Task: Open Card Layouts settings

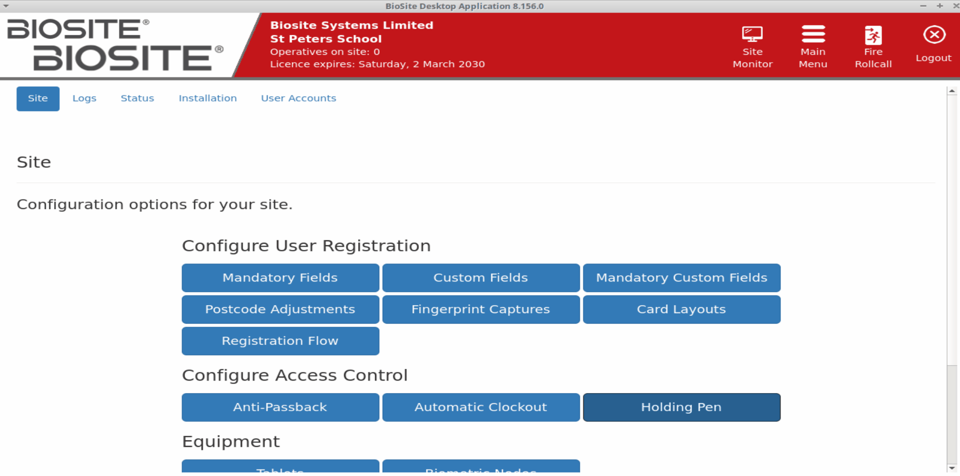Action: (681, 310)
